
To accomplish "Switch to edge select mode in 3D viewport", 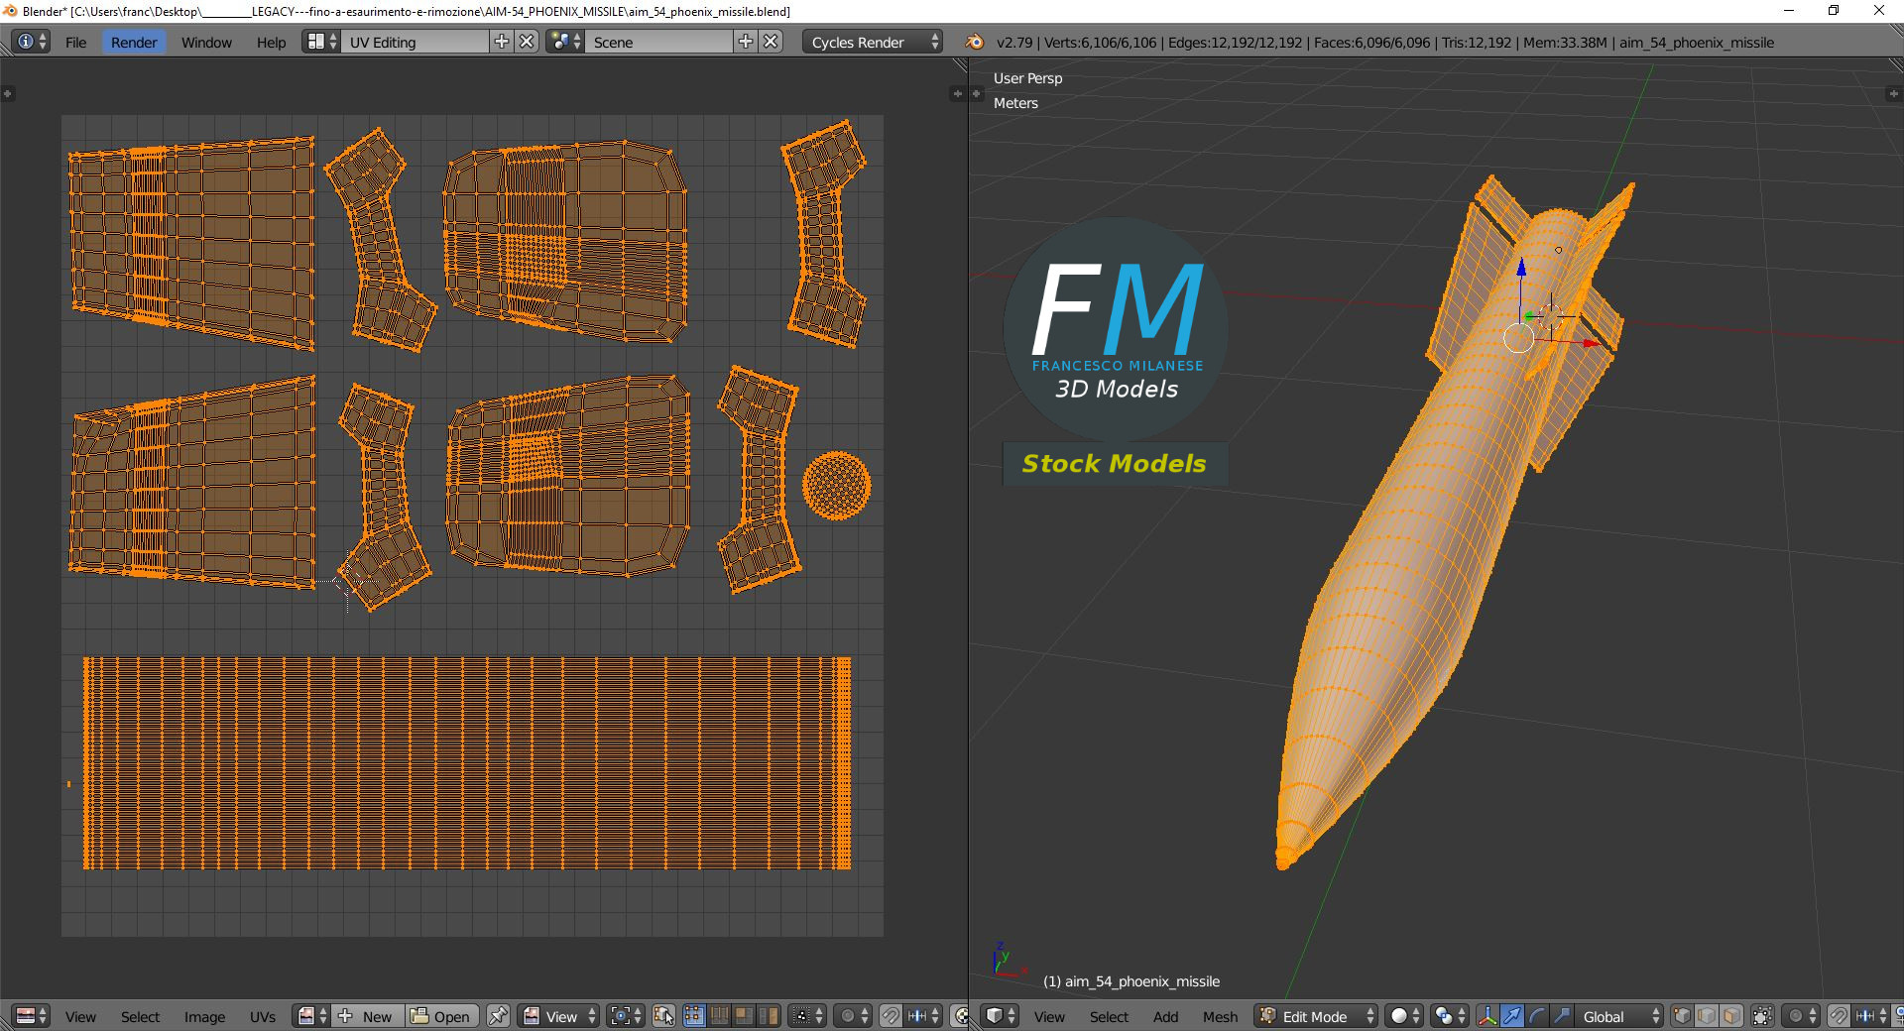I will (1707, 1016).
